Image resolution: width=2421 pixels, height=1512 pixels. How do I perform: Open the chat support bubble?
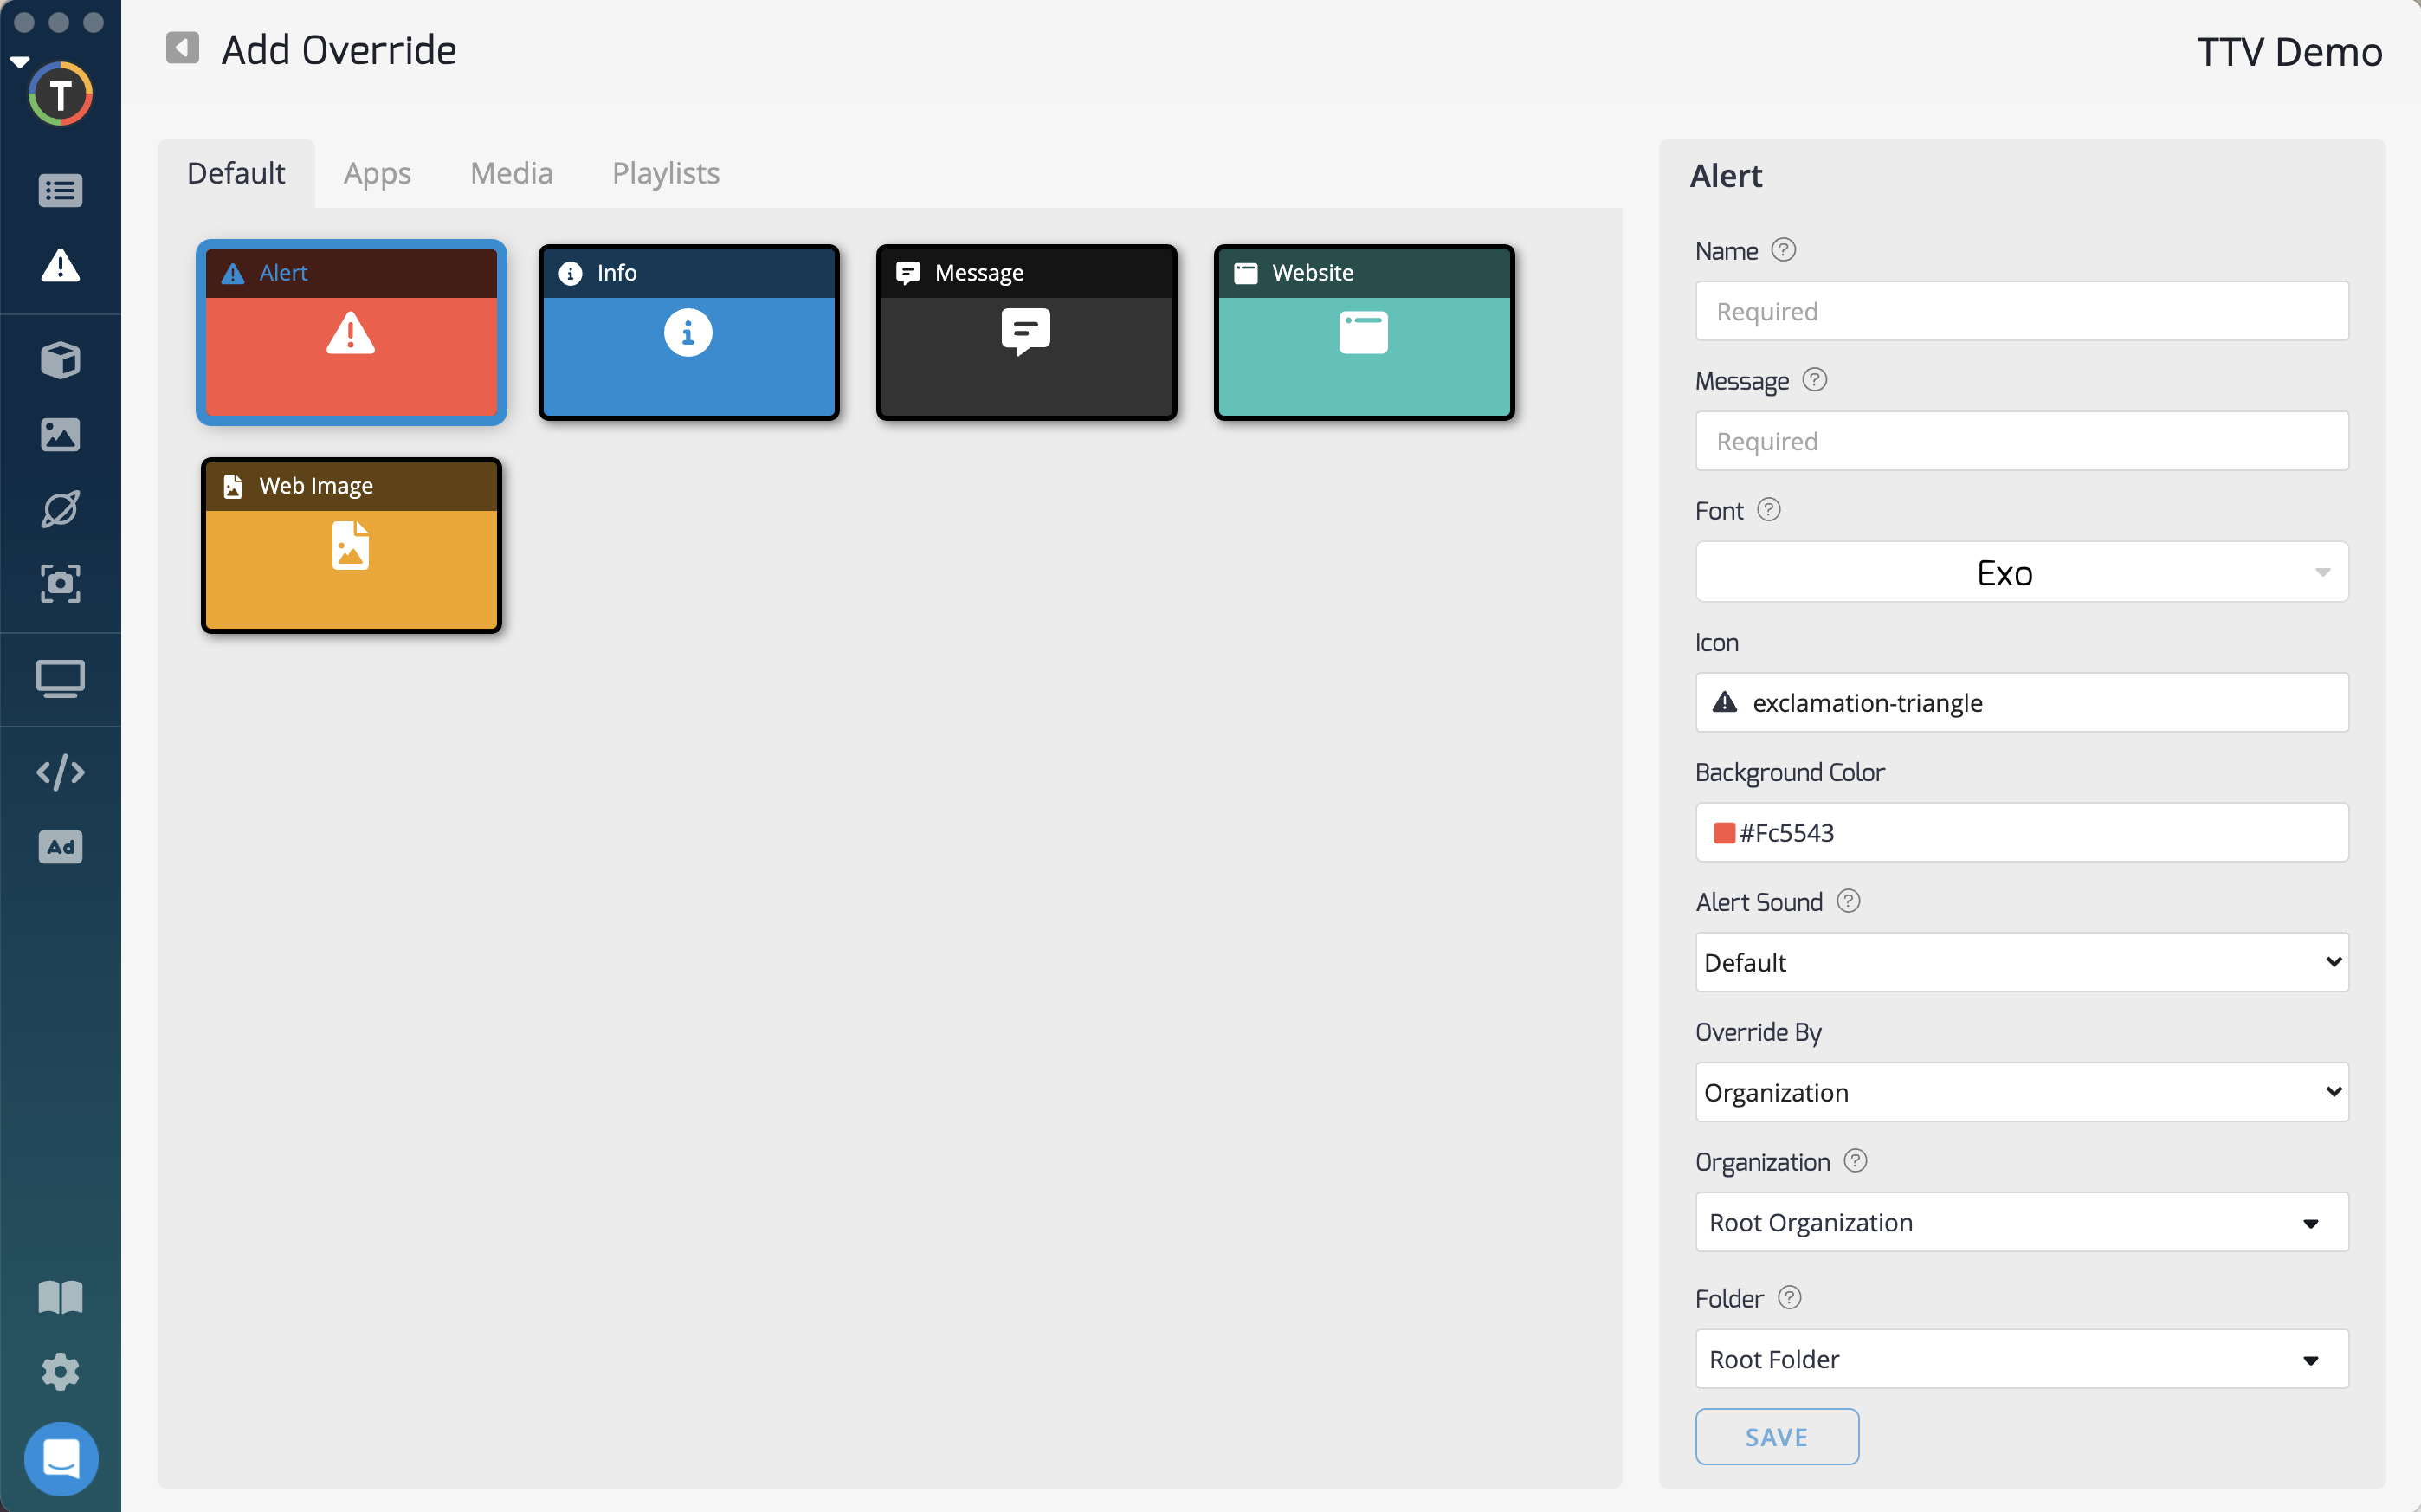click(x=61, y=1458)
